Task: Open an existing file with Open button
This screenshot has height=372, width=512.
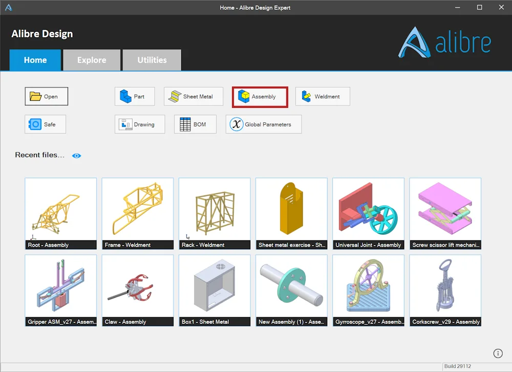Action: [47, 96]
